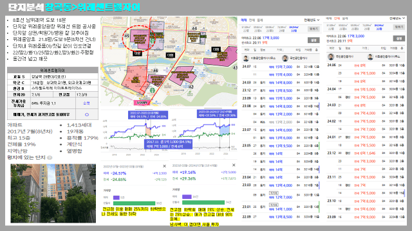Image resolution: width=412 pixels, height=231 pixels.
Task: Click gray expand button beside left size tabs
Action: pyautogui.click(x=314, y=29)
